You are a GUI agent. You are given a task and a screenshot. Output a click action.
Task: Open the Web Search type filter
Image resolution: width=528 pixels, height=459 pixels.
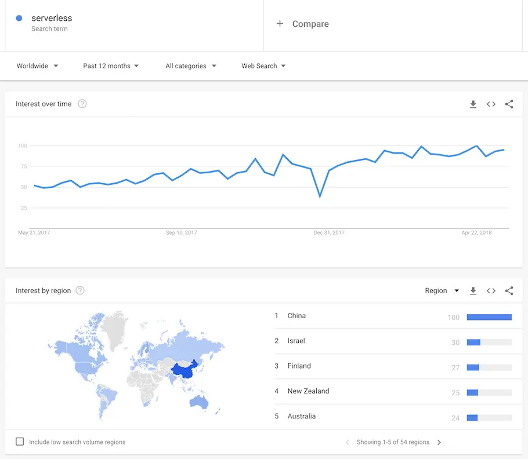point(263,65)
